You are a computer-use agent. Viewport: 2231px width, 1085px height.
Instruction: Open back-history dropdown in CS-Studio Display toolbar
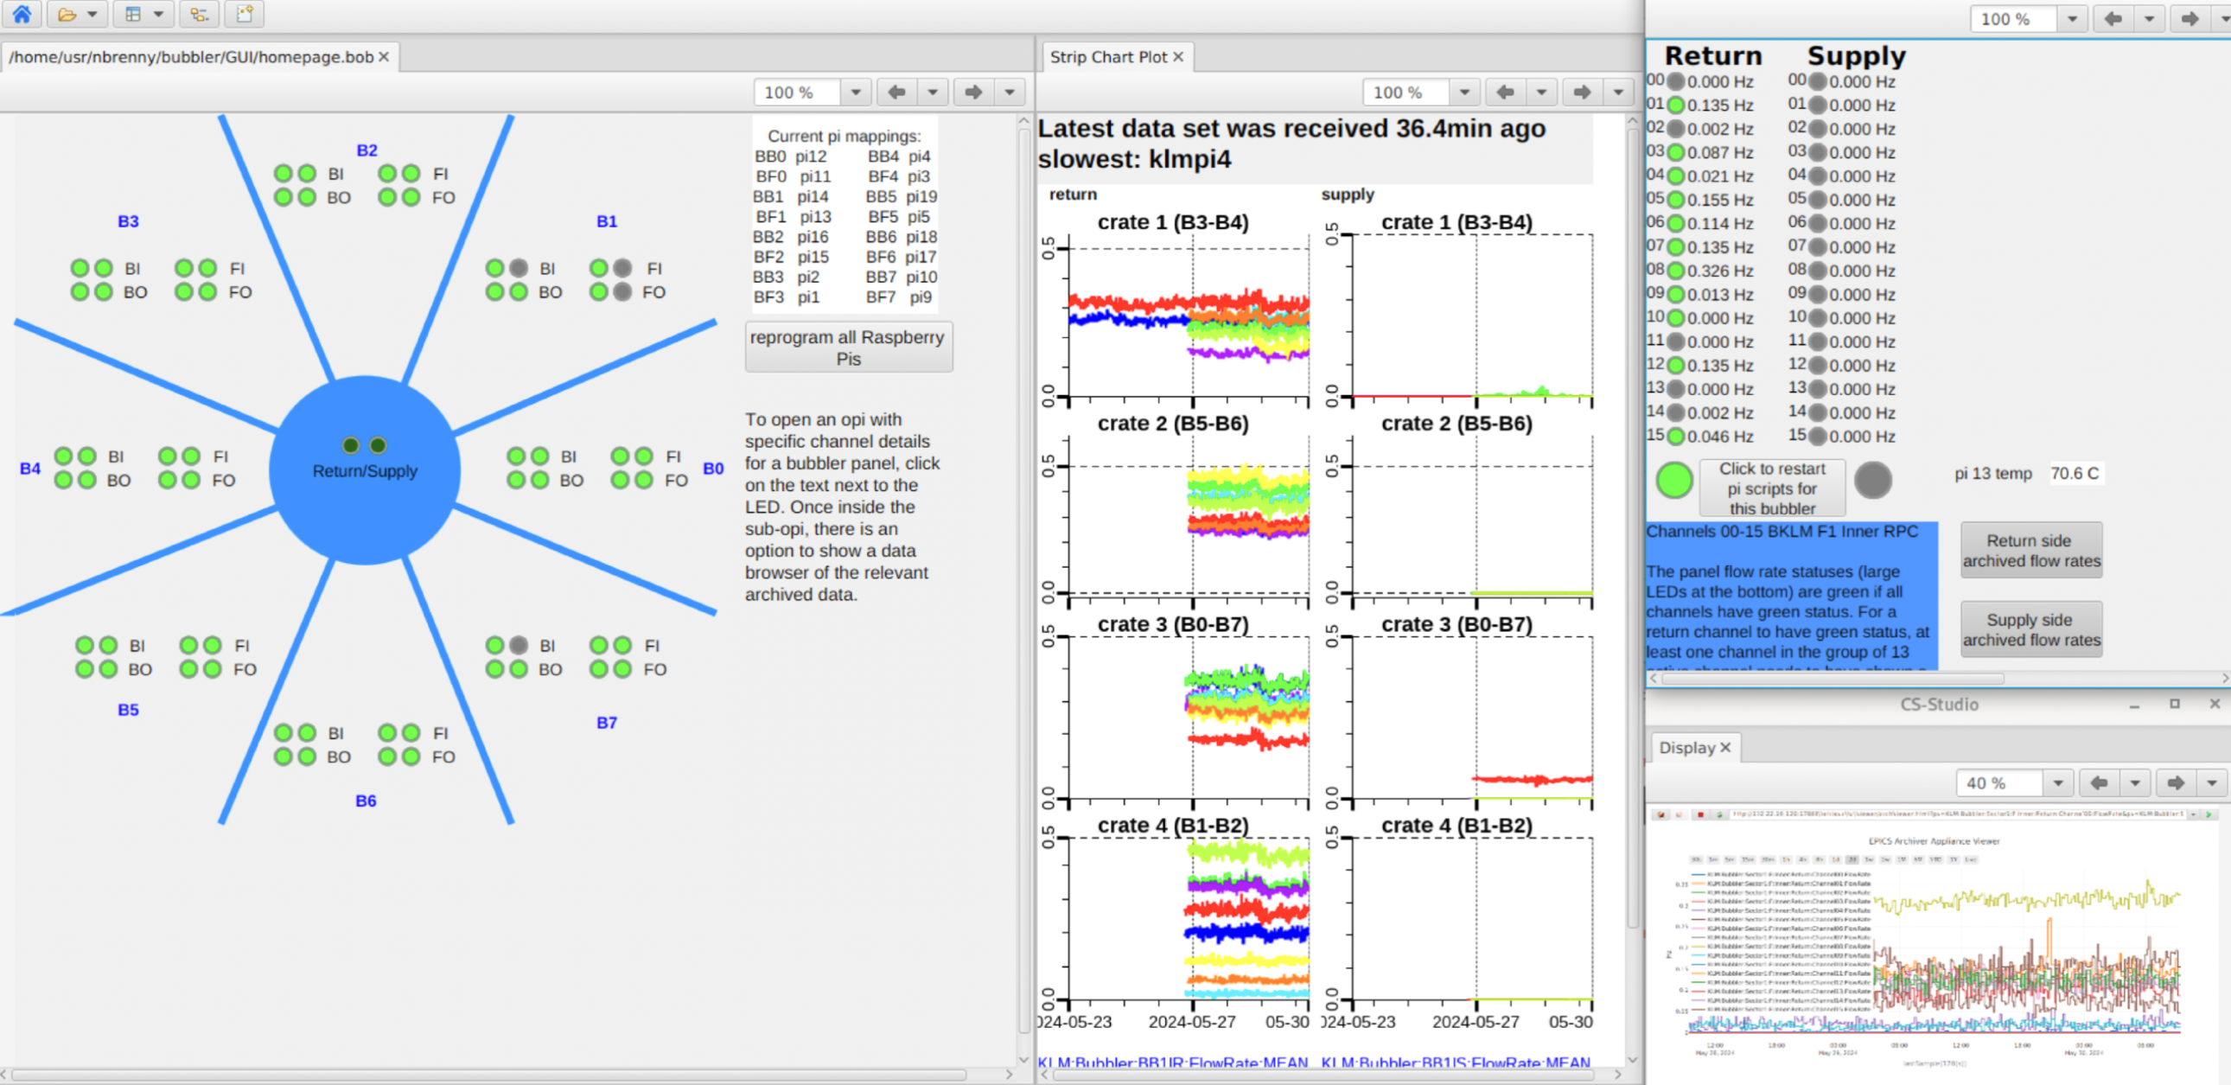2136,782
